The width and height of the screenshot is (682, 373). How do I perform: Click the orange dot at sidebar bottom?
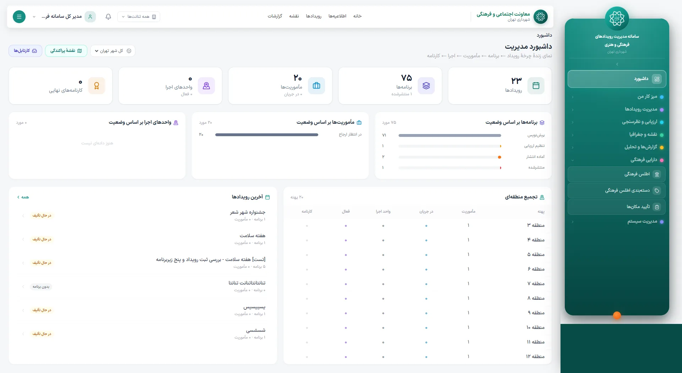(x=617, y=315)
